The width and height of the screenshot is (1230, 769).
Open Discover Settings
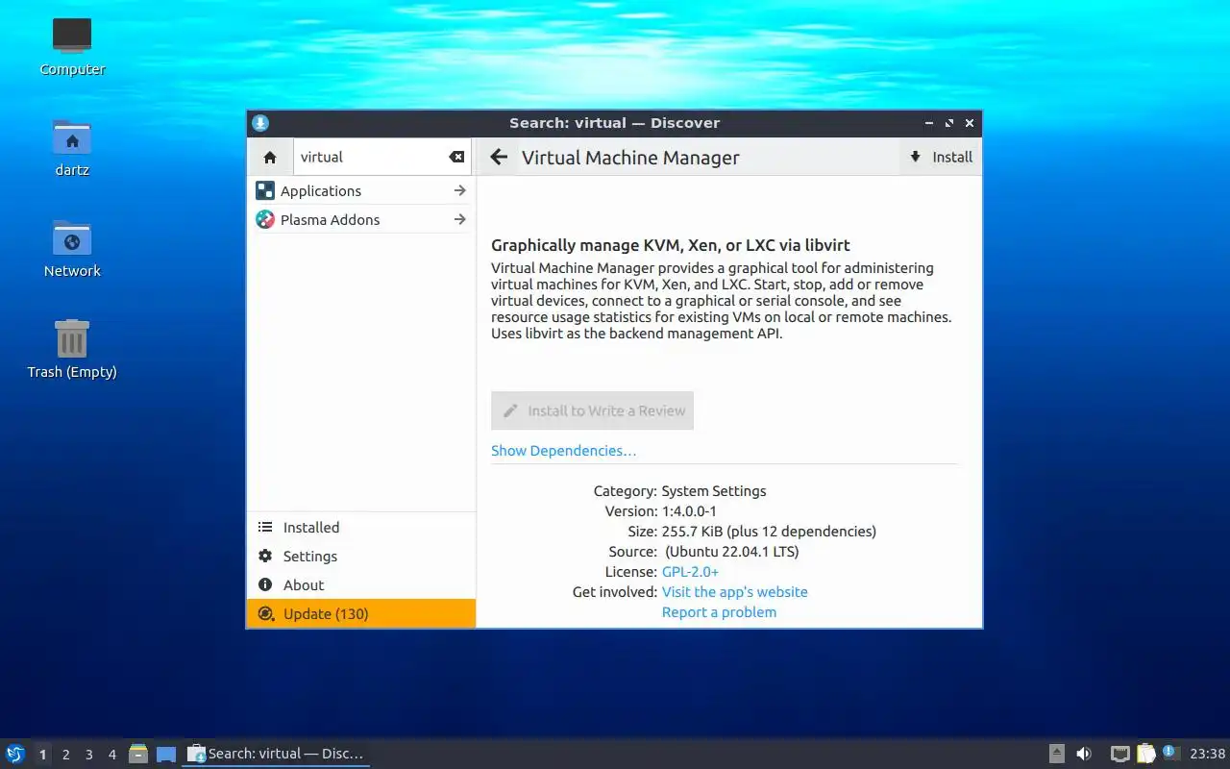[x=361, y=557]
